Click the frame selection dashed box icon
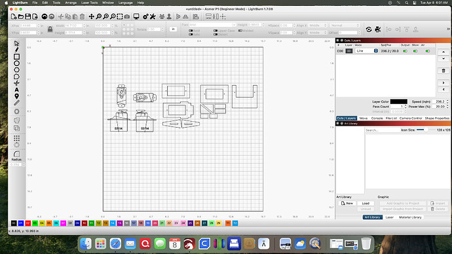The image size is (452, 254). (120, 17)
